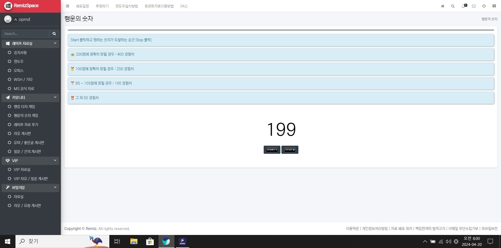Open the mail envelope icon

[x=474, y=6]
